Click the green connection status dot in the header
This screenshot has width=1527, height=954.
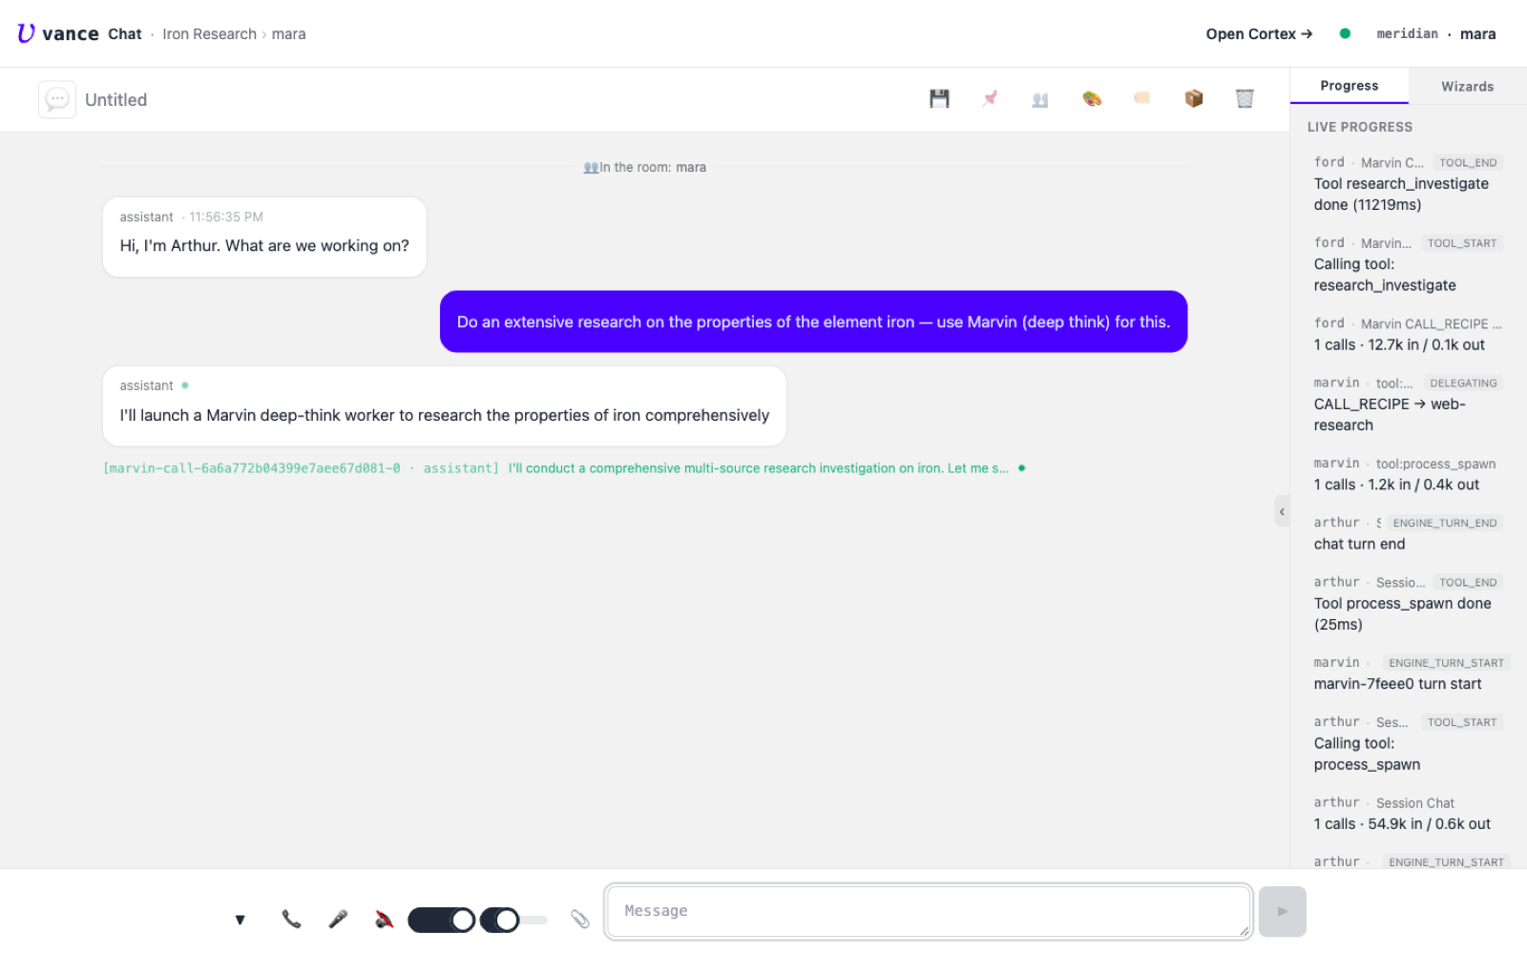pyautogui.click(x=1345, y=33)
